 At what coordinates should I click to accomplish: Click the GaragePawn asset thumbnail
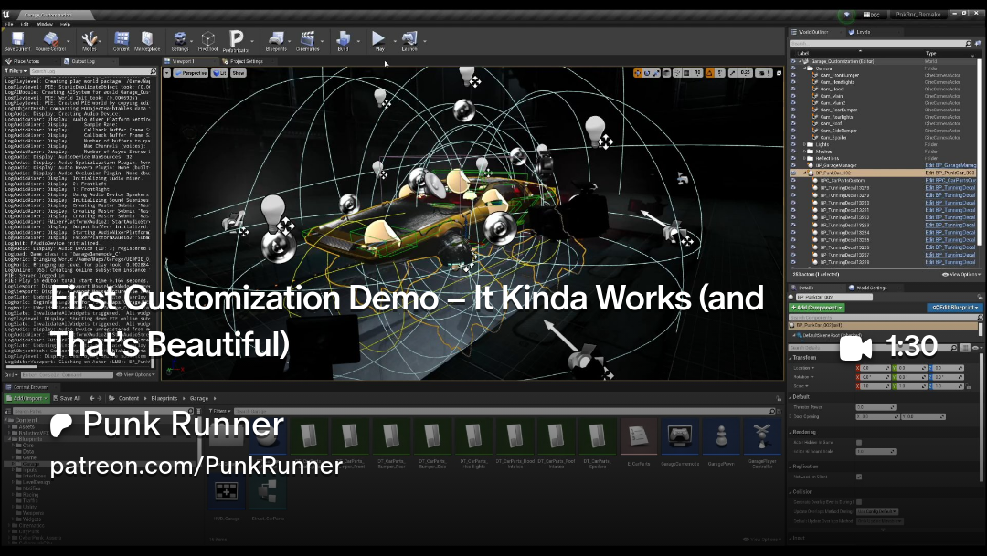[721, 435]
